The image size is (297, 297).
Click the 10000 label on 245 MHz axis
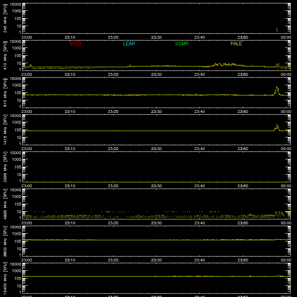16,4
